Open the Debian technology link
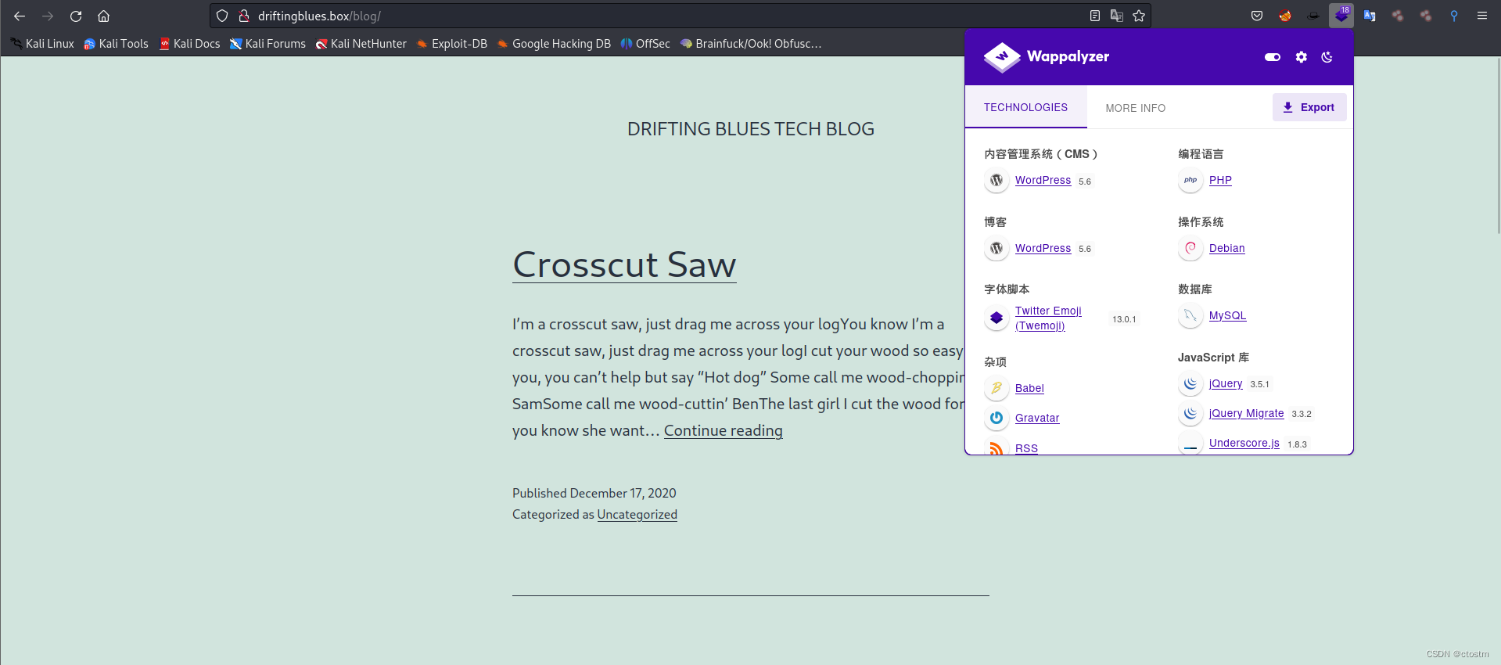 point(1226,248)
